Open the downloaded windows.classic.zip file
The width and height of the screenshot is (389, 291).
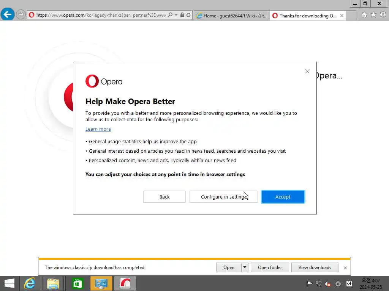[228, 268]
